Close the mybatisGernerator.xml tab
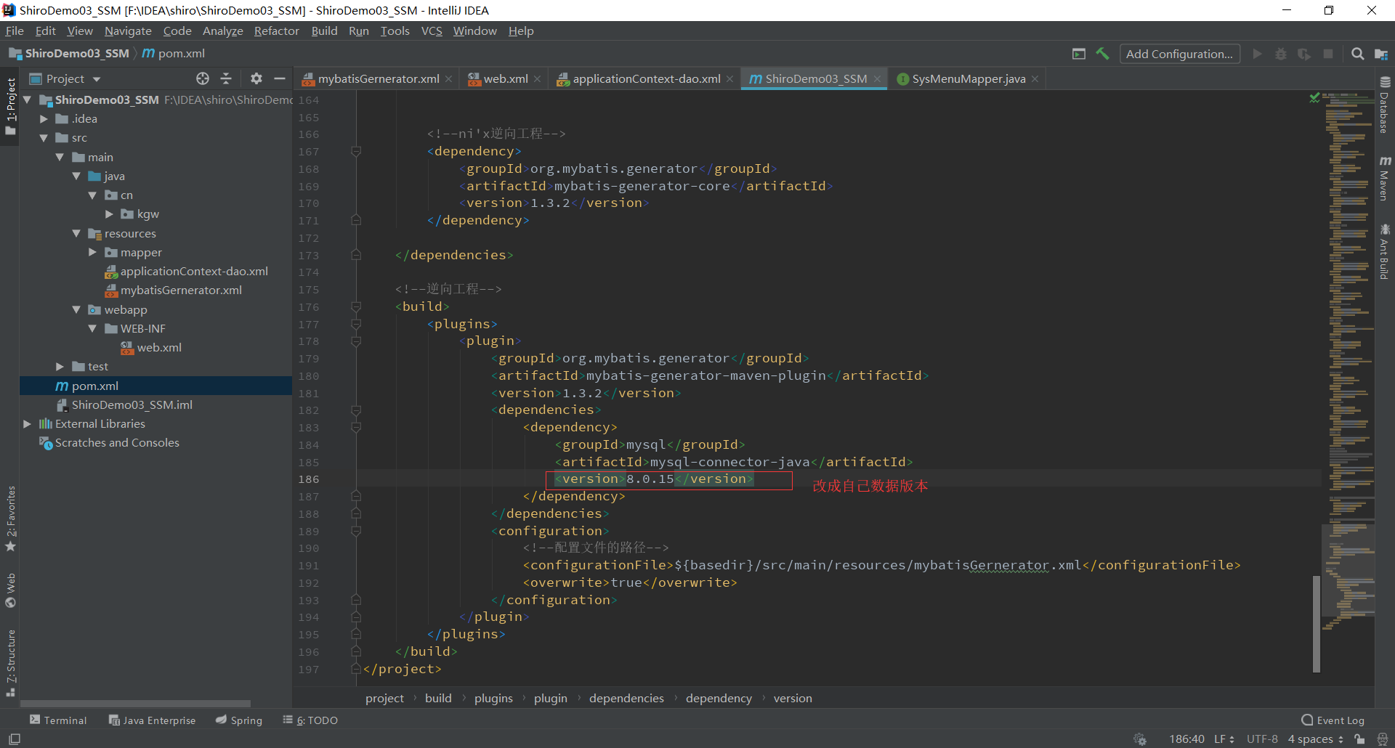Screen dimensions: 1395x748 (x=449, y=79)
